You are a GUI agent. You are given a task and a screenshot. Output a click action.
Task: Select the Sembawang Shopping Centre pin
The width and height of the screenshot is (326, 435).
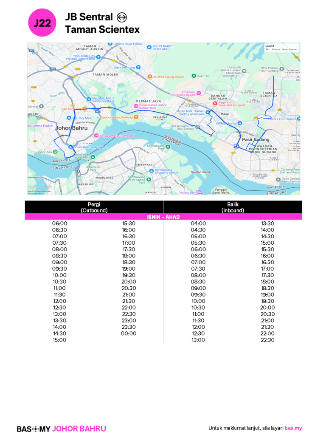[151, 170]
